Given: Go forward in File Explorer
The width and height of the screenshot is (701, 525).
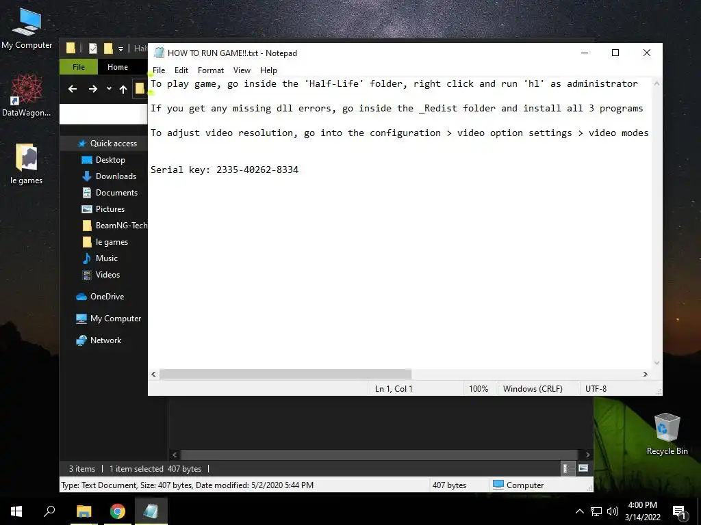Looking at the screenshot, I should point(92,89).
